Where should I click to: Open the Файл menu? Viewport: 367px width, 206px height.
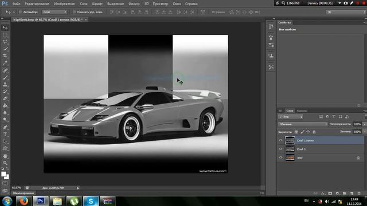16,4
